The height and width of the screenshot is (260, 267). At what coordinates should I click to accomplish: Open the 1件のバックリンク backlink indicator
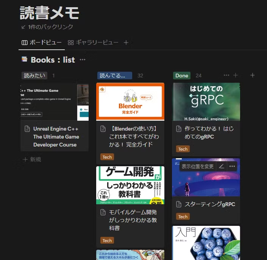coord(47,27)
